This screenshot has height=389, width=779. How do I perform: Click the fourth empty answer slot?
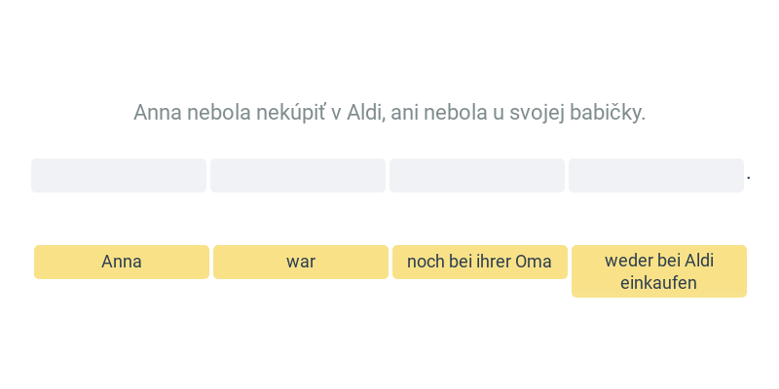(x=656, y=175)
